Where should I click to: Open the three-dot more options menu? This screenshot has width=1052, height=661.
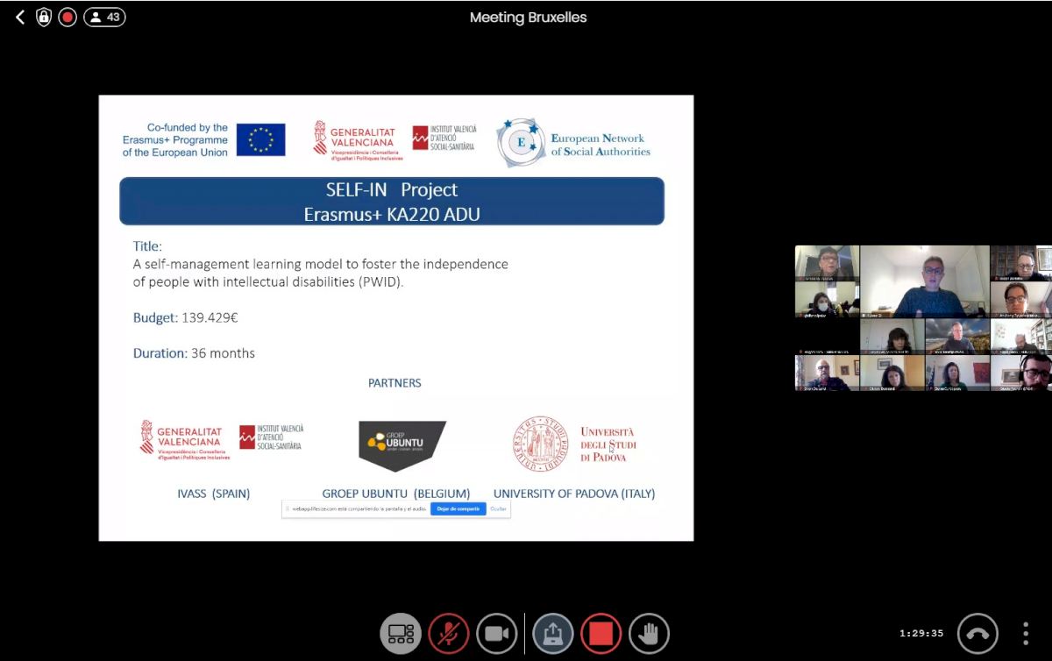pos(1025,633)
